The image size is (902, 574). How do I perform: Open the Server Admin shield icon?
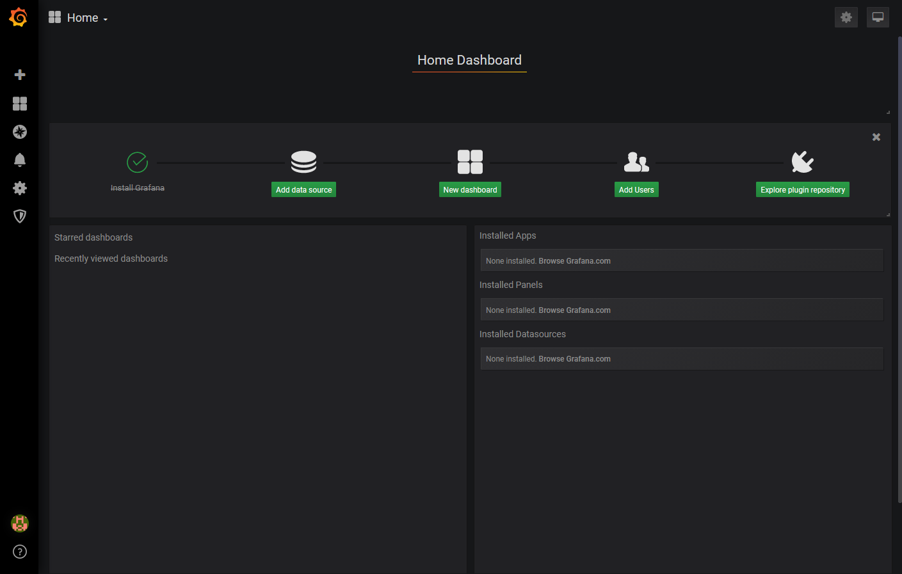[20, 216]
